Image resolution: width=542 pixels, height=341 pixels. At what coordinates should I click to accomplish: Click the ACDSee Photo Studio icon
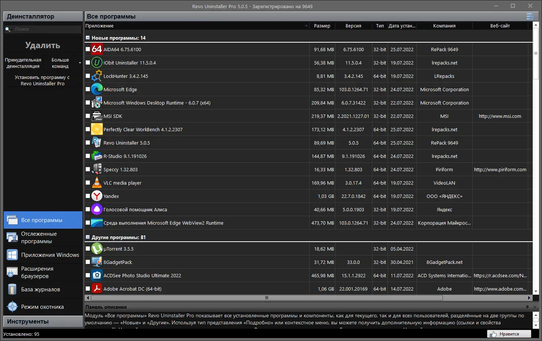click(97, 275)
